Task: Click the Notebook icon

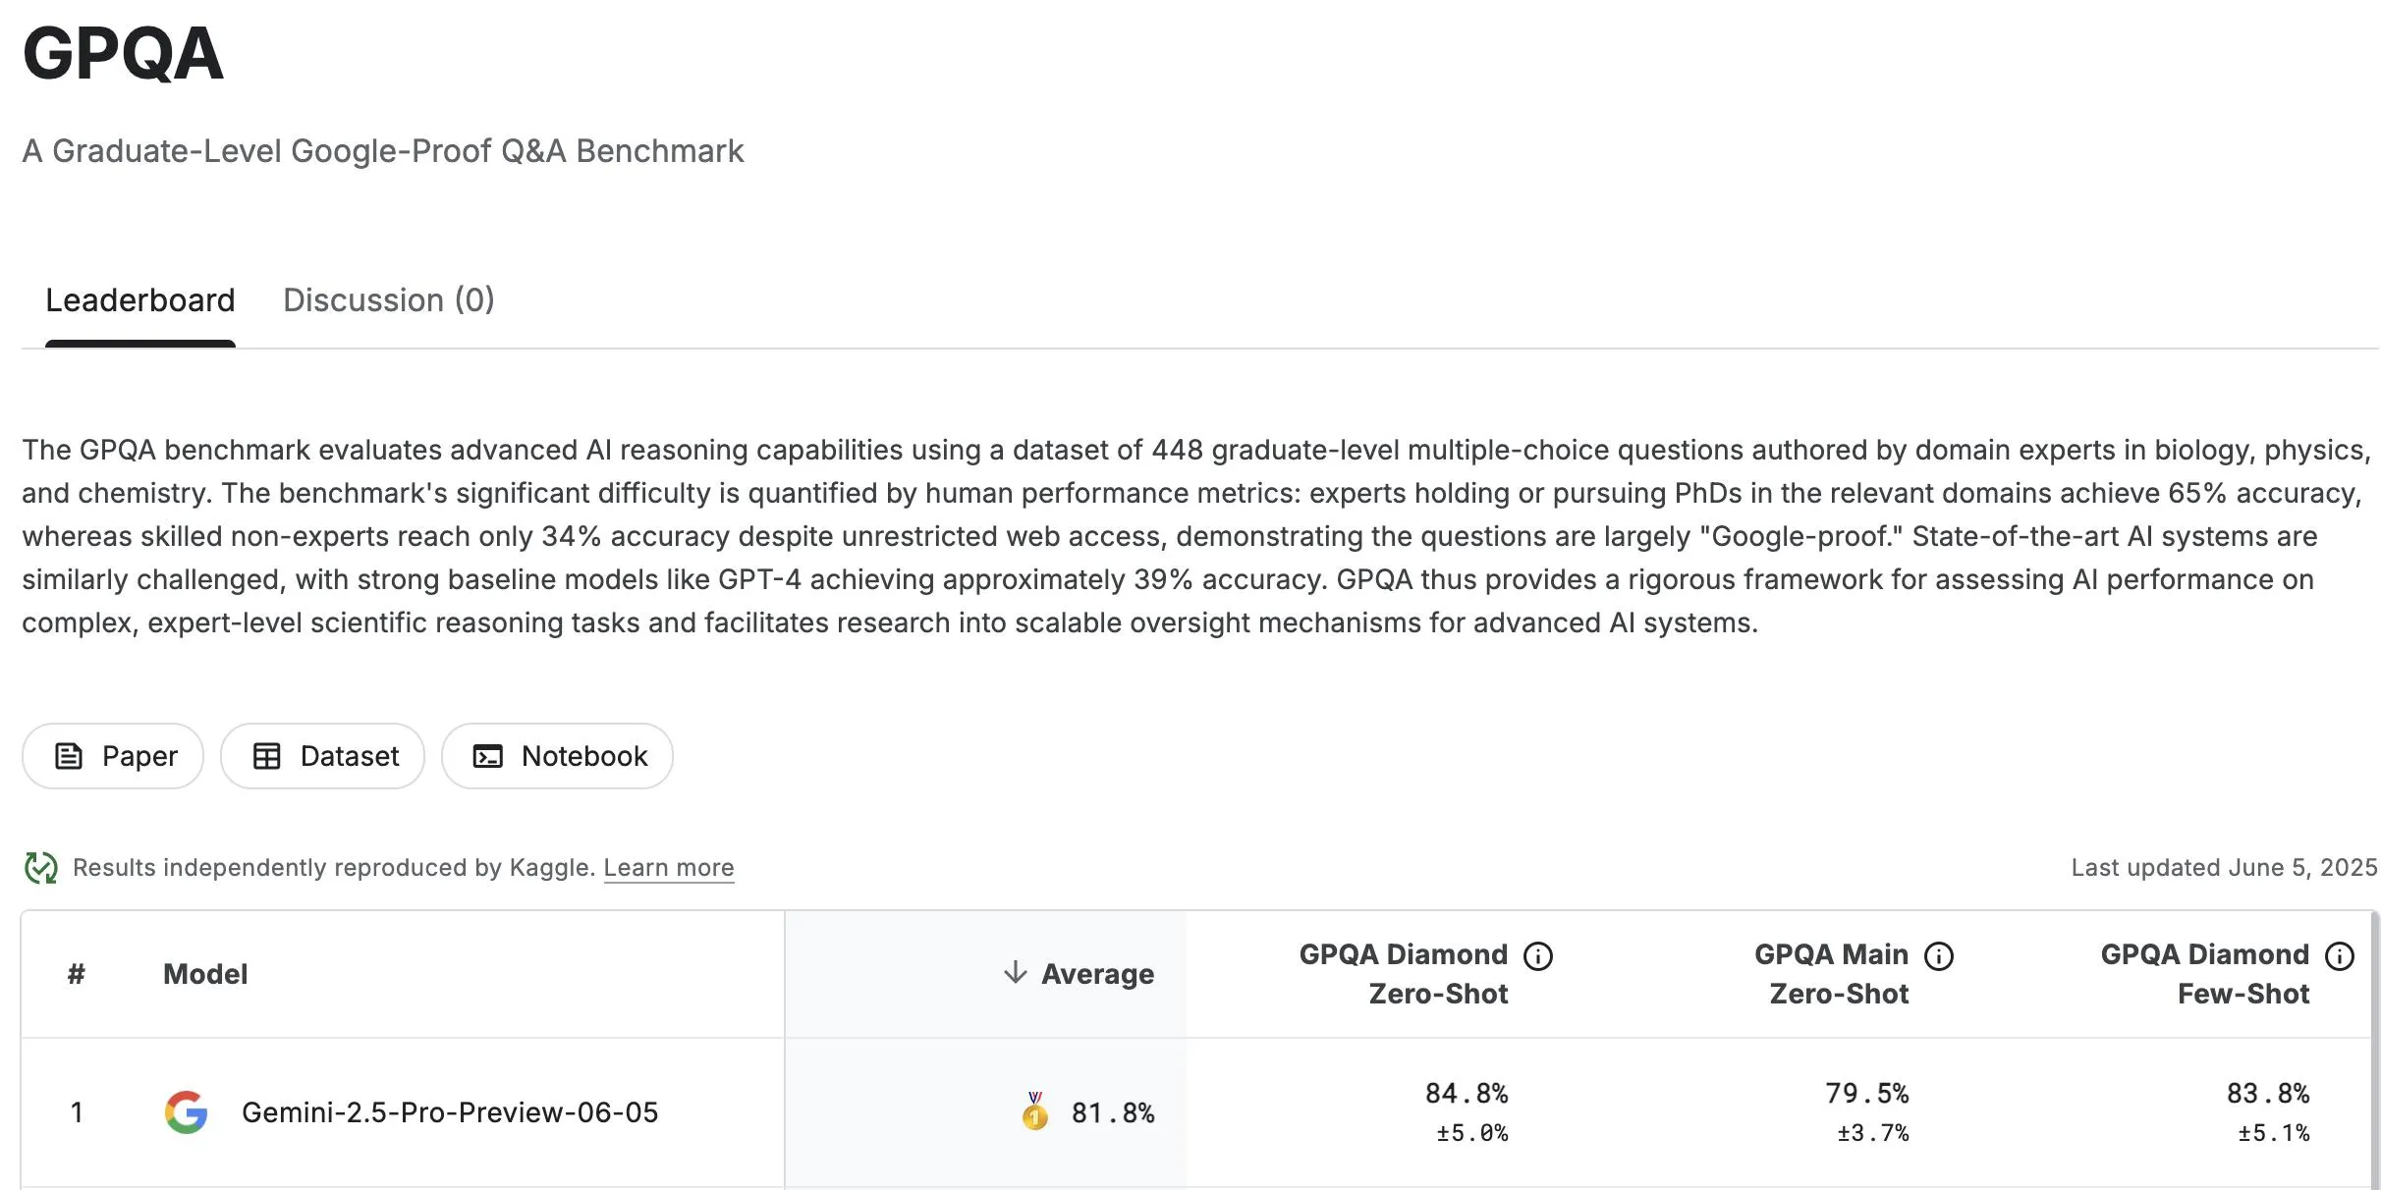Action: coord(488,756)
